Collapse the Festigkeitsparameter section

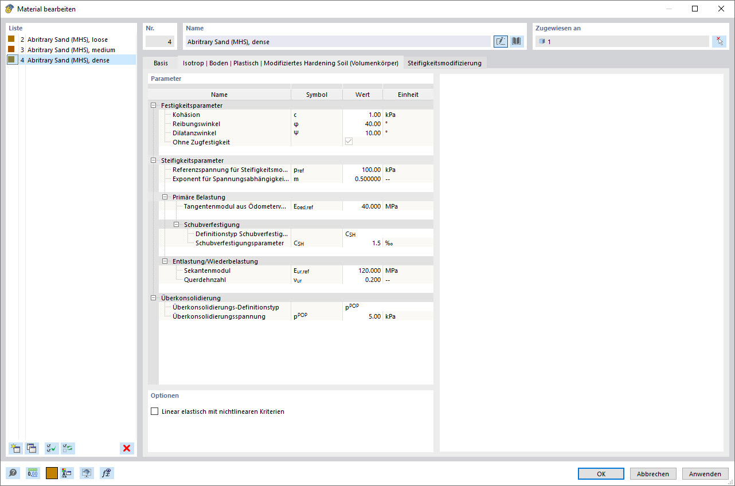153,105
